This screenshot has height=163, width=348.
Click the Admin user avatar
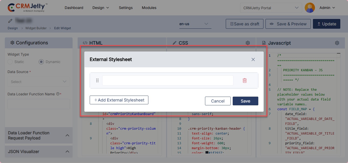tap(310, 8)
